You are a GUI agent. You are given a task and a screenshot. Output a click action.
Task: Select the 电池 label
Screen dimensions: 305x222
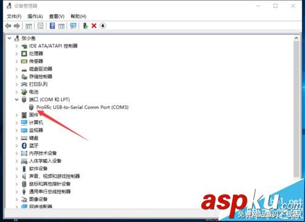click(x=34, y=92)
